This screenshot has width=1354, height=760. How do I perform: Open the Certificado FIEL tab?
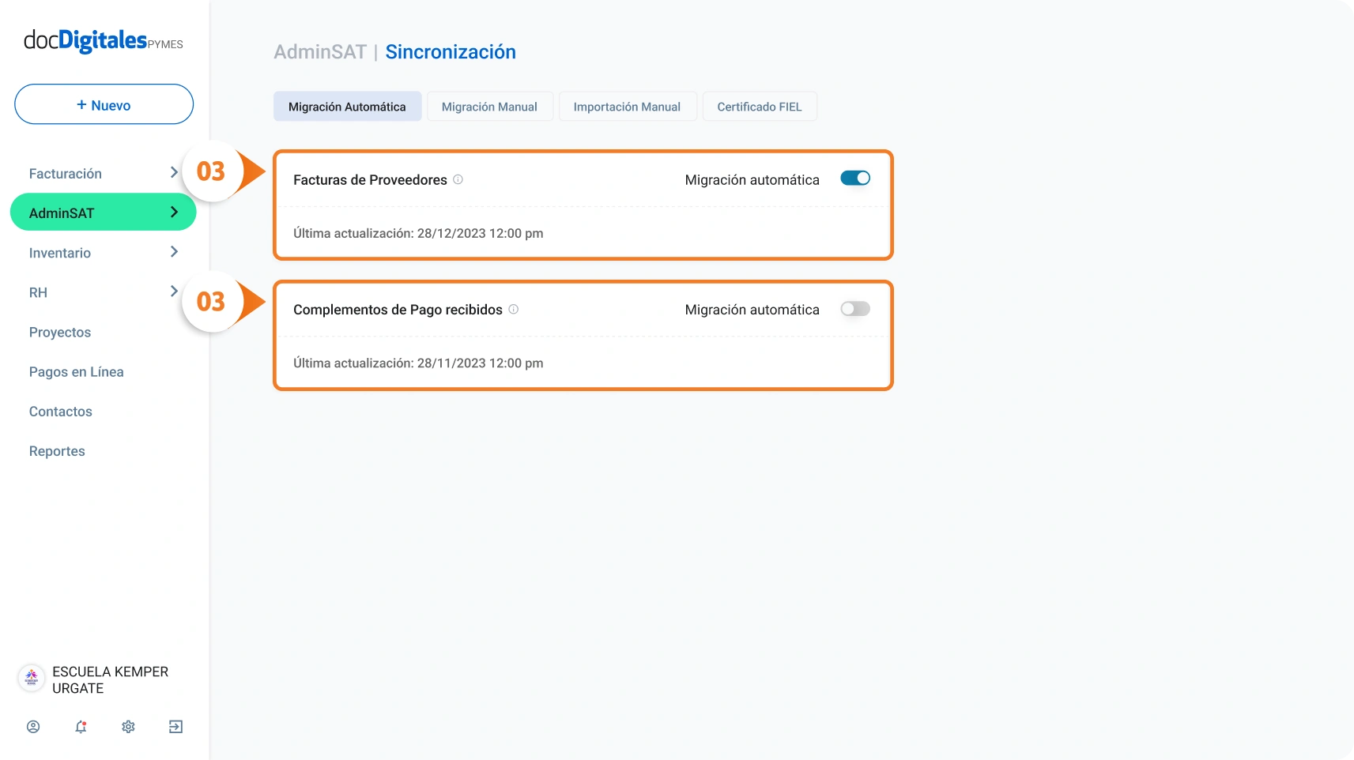coord(759,107)
